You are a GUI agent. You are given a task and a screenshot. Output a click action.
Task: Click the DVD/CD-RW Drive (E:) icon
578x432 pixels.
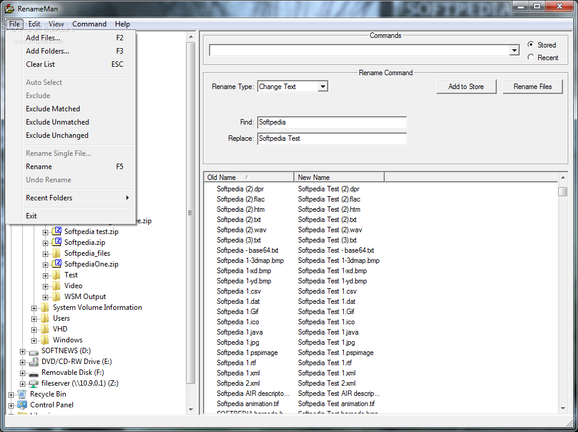pyautogui.click(x=34, y=361)
